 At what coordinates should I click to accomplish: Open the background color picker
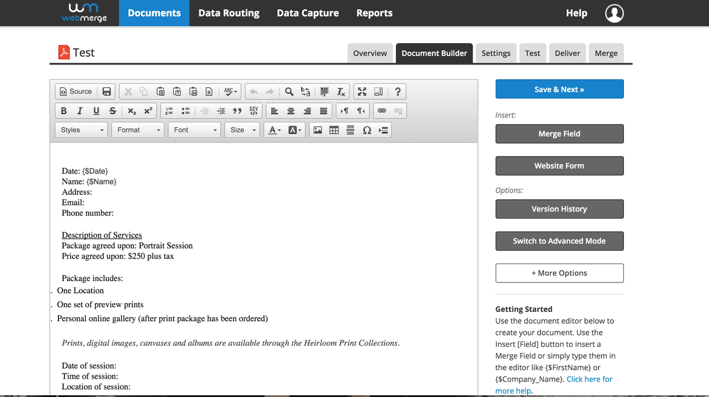tap(294, 130)
